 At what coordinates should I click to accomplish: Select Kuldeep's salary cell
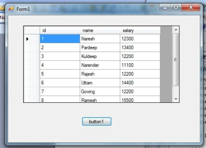tap(140, 56)
